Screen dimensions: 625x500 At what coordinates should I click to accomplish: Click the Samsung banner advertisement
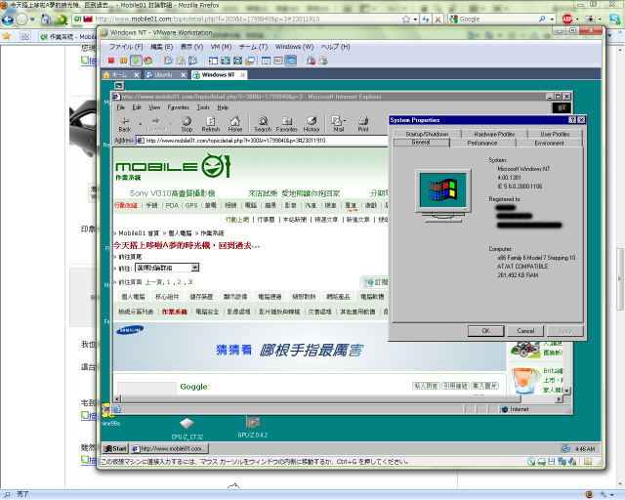pyautogui.click(x=310, y=347)
